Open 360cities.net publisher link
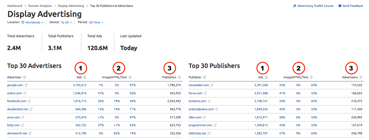The width and height of the screenshot is (369, 140). coord(198,133)
